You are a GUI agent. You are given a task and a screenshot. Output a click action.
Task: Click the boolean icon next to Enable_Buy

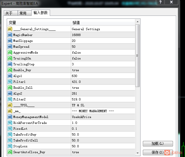[x=10, y=70]
